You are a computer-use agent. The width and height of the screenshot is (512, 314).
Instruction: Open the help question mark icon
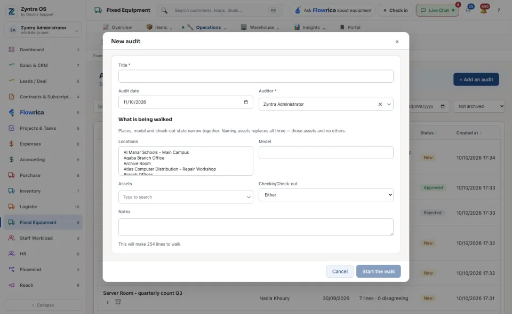[x=499, y=11]
